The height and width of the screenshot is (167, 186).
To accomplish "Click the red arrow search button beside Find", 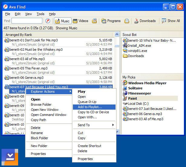I will click(x=48, y=21).
